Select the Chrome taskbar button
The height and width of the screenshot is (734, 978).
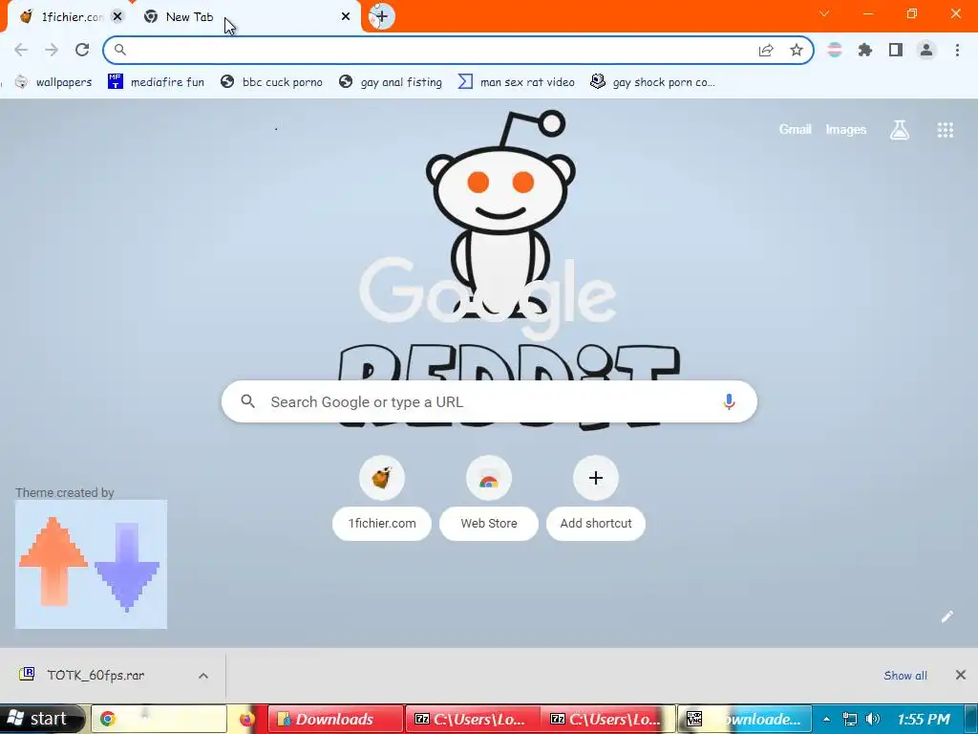[x=159, y=719]
